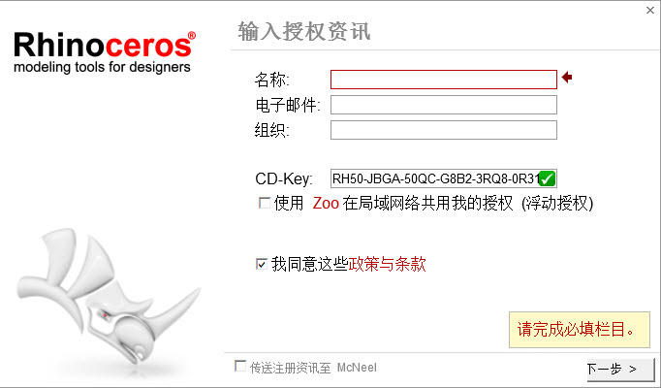Image resolution: width=661 pixels, height=388 pixels.
Task: Click the red arrow beside the name field
Action: pos(567,78)
